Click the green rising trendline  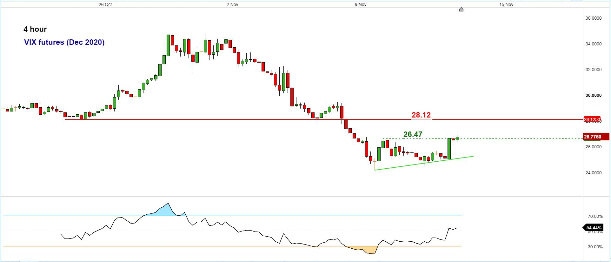(413, 165)
